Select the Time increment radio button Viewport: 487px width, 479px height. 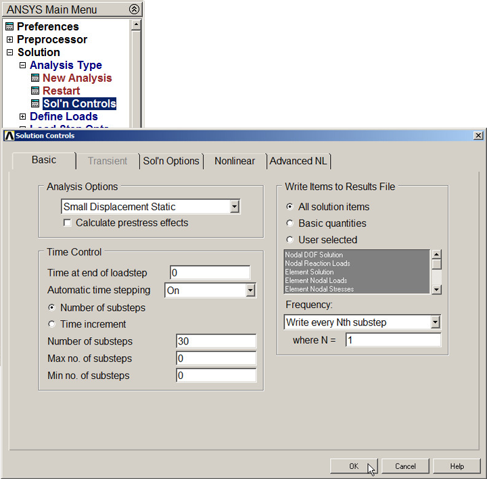[x=51, y=324]
